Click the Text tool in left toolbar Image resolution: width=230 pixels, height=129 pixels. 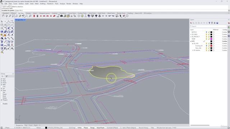(2, 42)
